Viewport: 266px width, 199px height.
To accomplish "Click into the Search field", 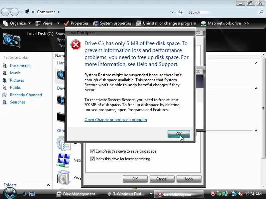I will [222, 12].
